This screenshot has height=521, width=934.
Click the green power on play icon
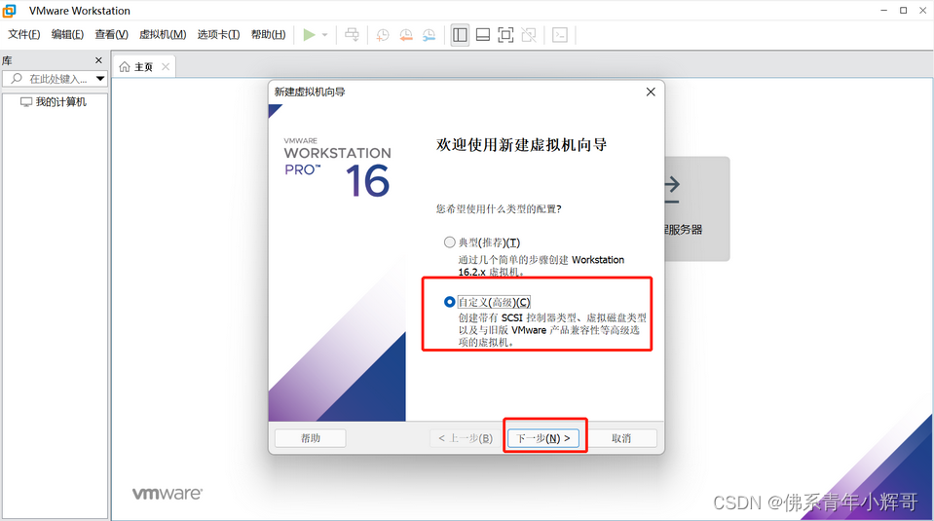(309, 35)
